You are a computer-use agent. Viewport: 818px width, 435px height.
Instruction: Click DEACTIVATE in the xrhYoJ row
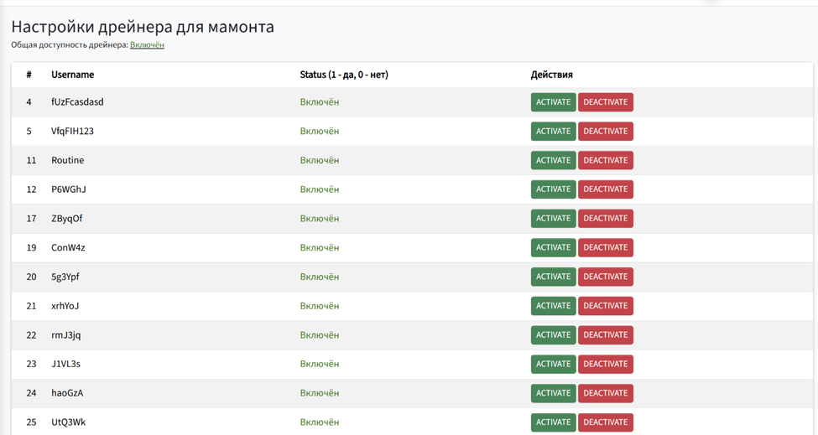click(606, 306)
